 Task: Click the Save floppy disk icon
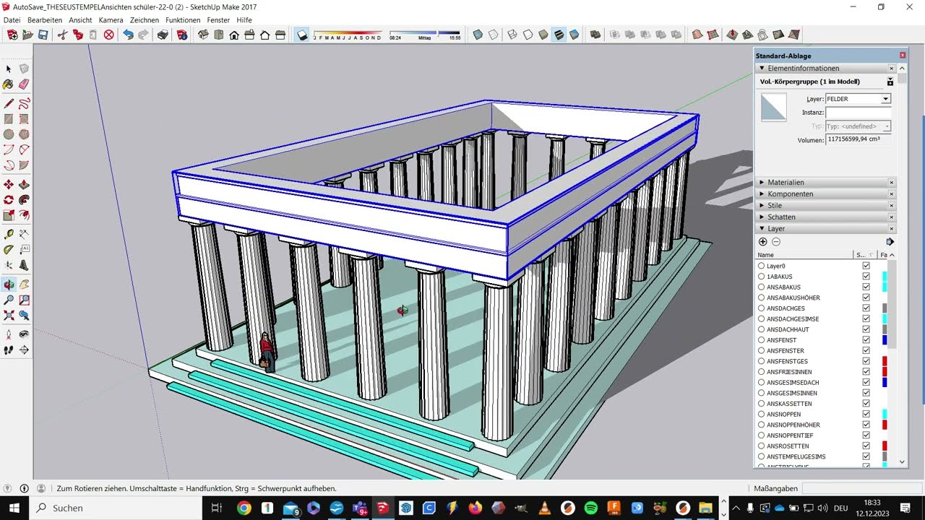(43, 35)
